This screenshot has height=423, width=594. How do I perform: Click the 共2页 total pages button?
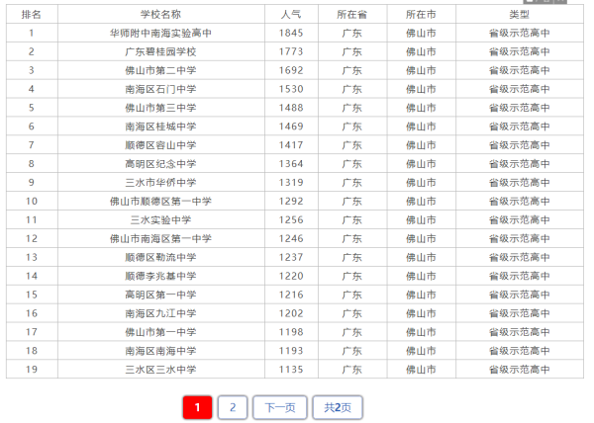(338, 407)
